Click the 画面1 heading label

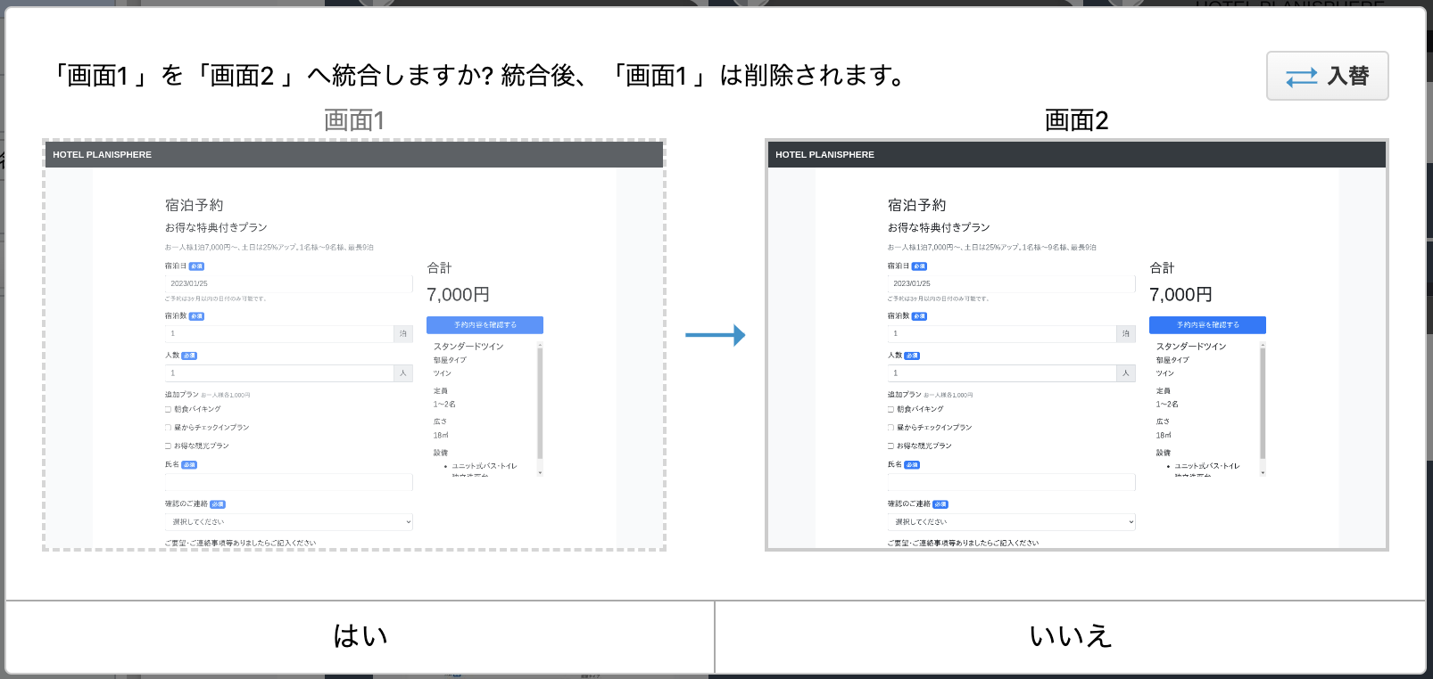(354, 120)
